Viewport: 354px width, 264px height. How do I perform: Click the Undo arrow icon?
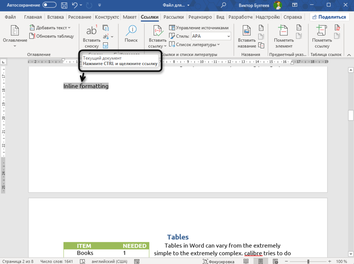(75, 5)
